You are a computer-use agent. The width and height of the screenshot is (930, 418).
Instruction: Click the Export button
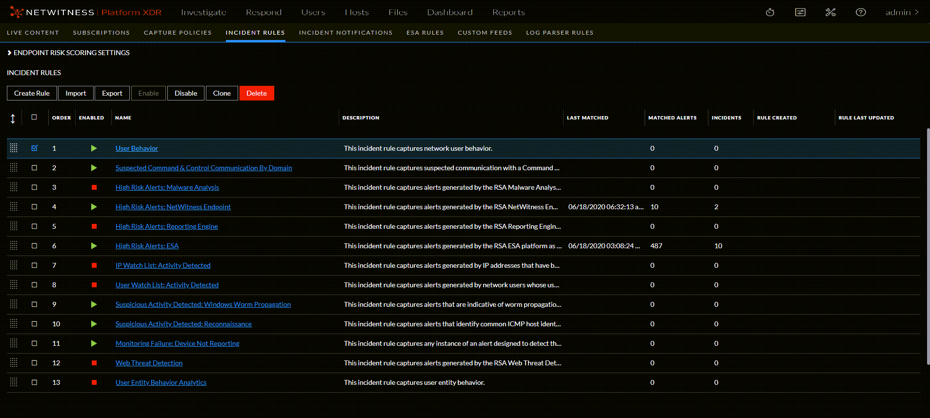[112, 93]
